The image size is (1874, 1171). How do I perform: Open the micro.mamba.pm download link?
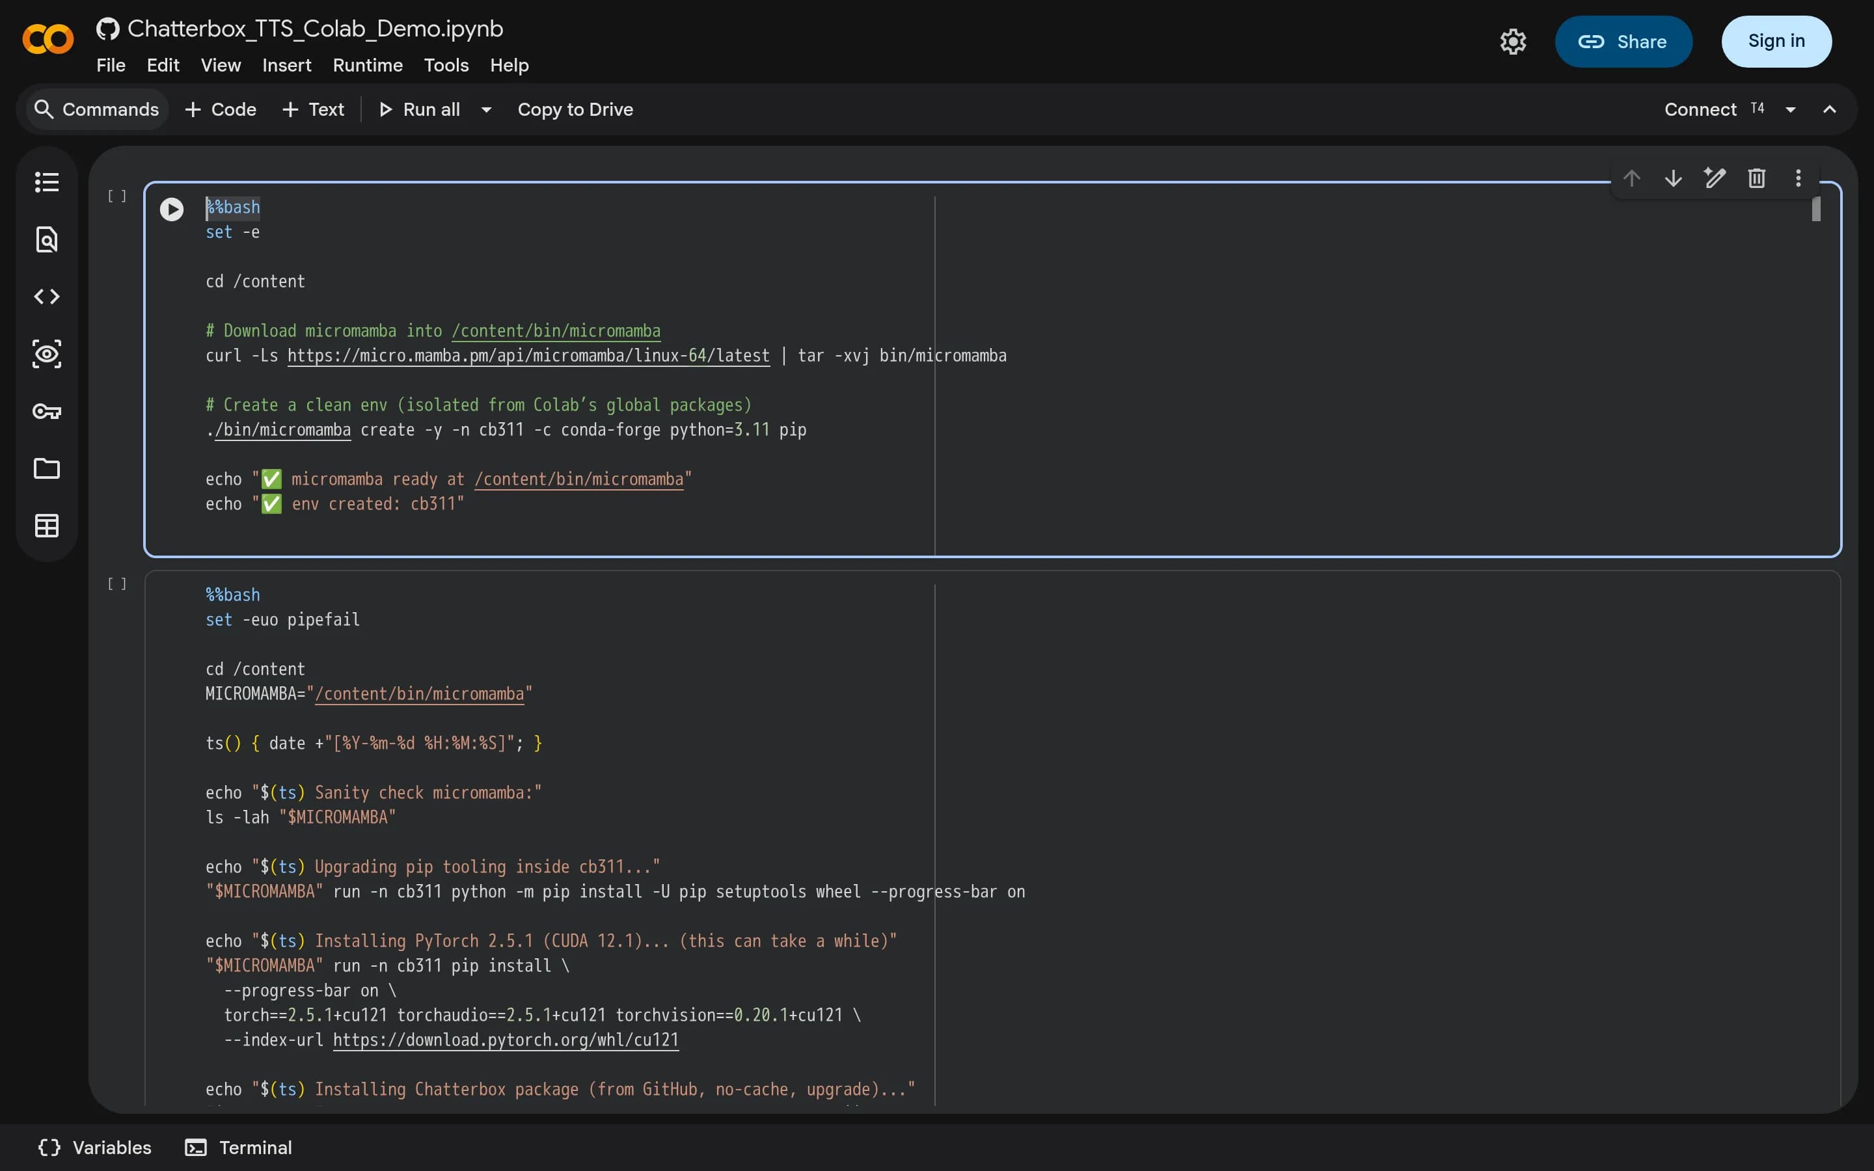[x=528, y=357]
